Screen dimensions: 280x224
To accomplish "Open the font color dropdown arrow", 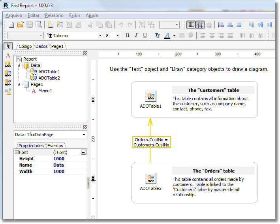I will click(174, 36).
